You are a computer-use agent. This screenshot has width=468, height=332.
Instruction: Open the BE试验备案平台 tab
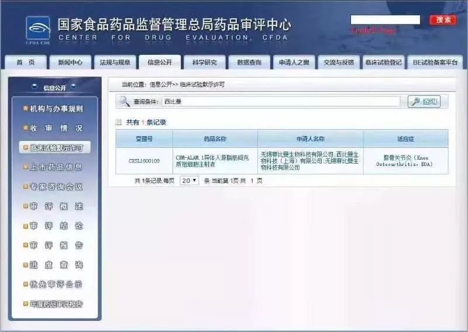pos(435,63)
